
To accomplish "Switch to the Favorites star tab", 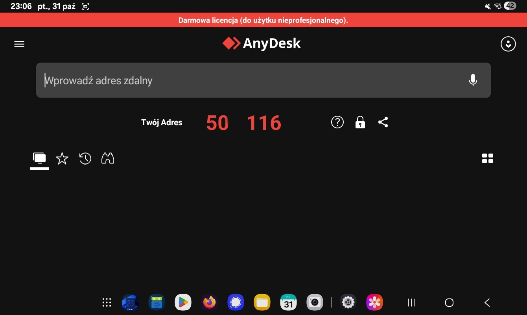I will 62,159.
